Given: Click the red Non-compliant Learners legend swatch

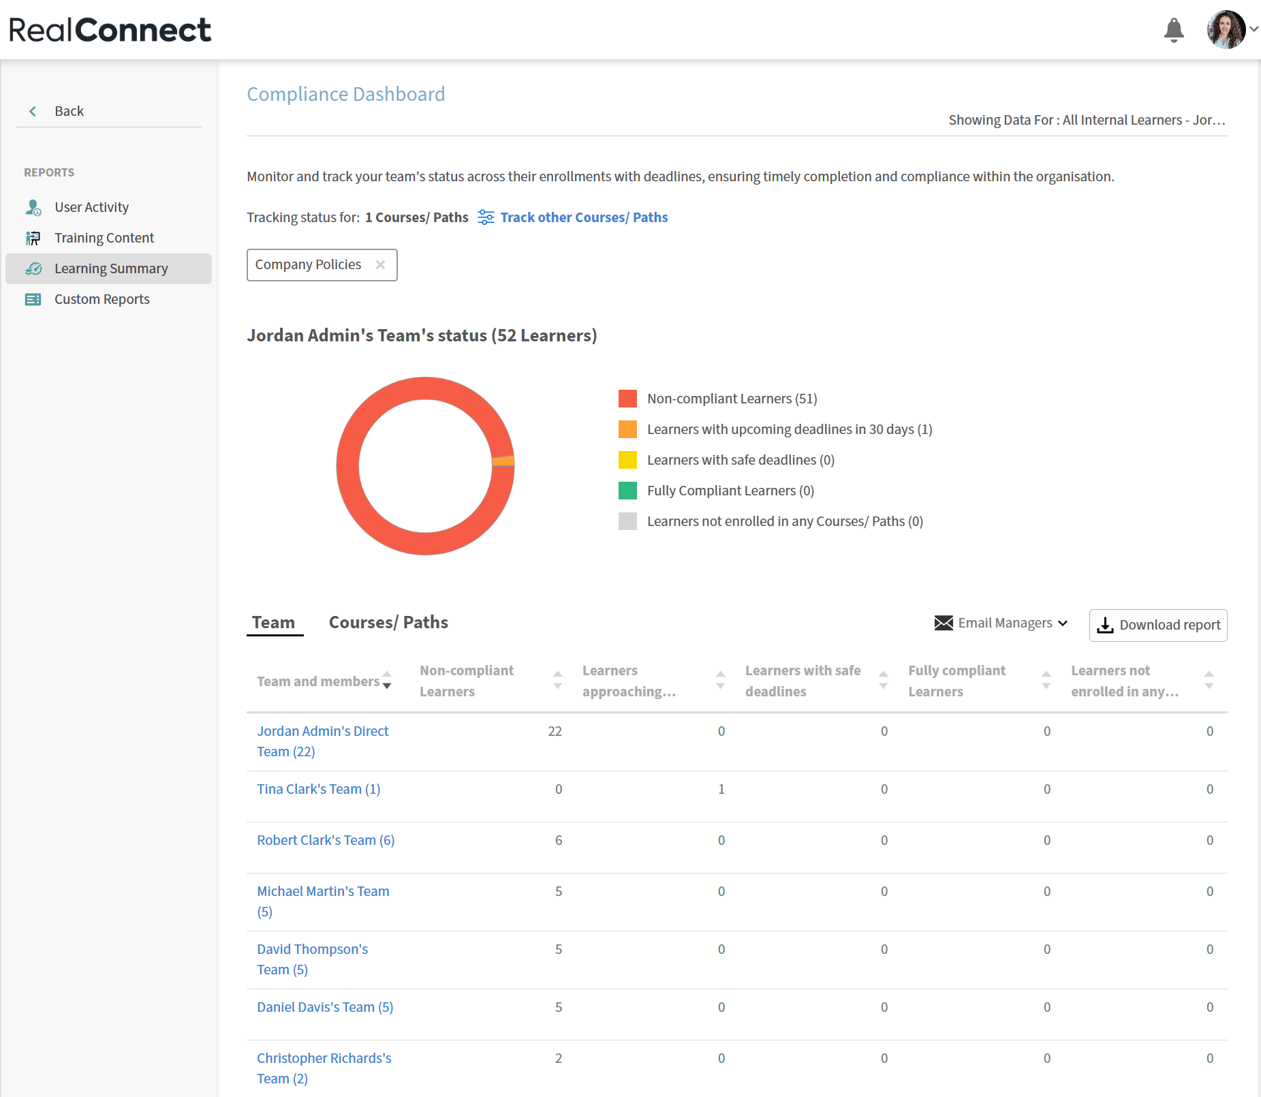Looking at the screenshot, I should 627,399.
